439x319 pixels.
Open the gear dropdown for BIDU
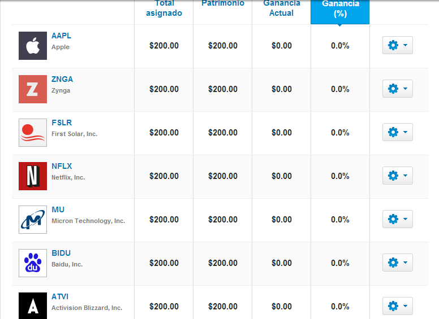tap(398, 263)
